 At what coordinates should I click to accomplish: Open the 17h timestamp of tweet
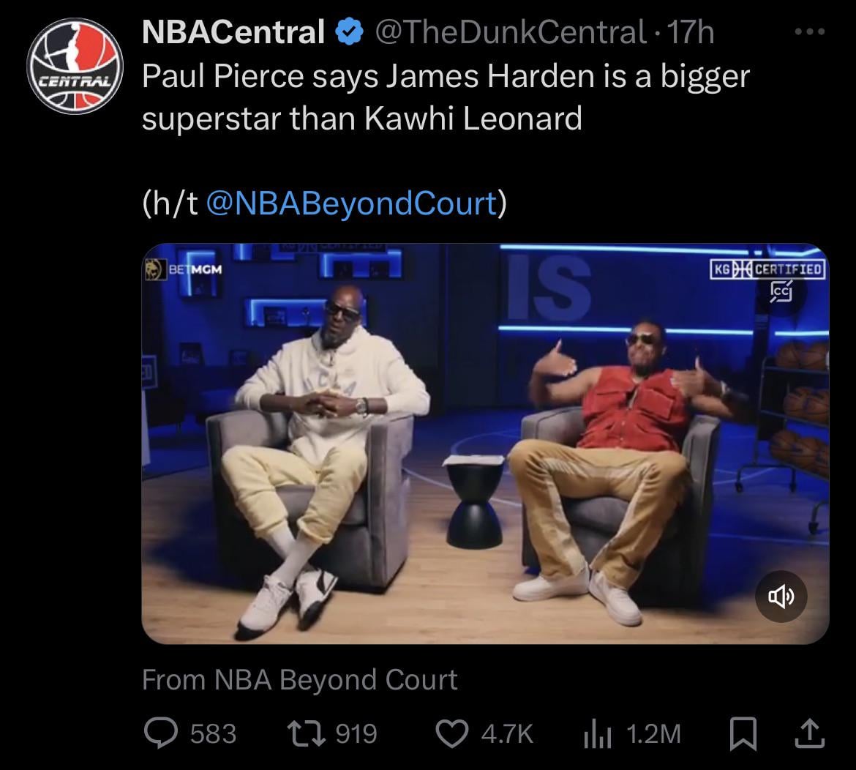691,31
